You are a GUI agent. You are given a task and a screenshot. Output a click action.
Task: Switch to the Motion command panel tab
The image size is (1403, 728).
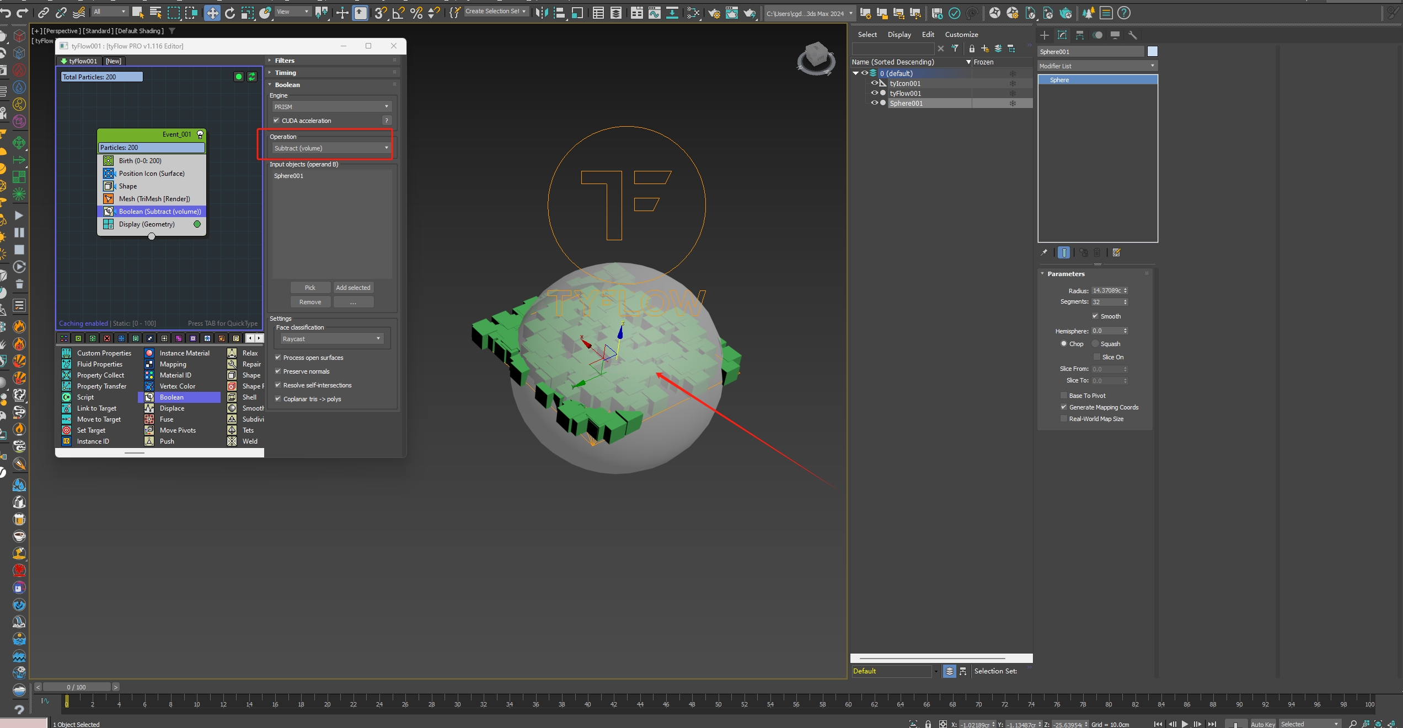pos(1097,35)
